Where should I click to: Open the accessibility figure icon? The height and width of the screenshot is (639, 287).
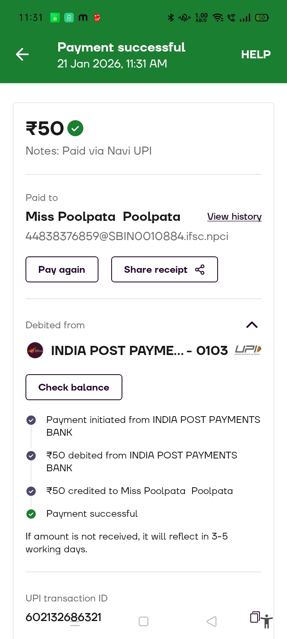(x=267, y=621)
